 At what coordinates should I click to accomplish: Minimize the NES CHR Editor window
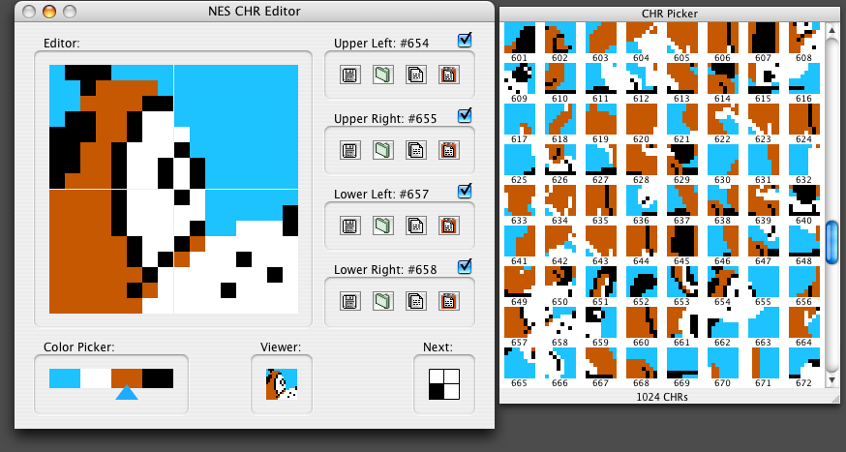[49, 12]
